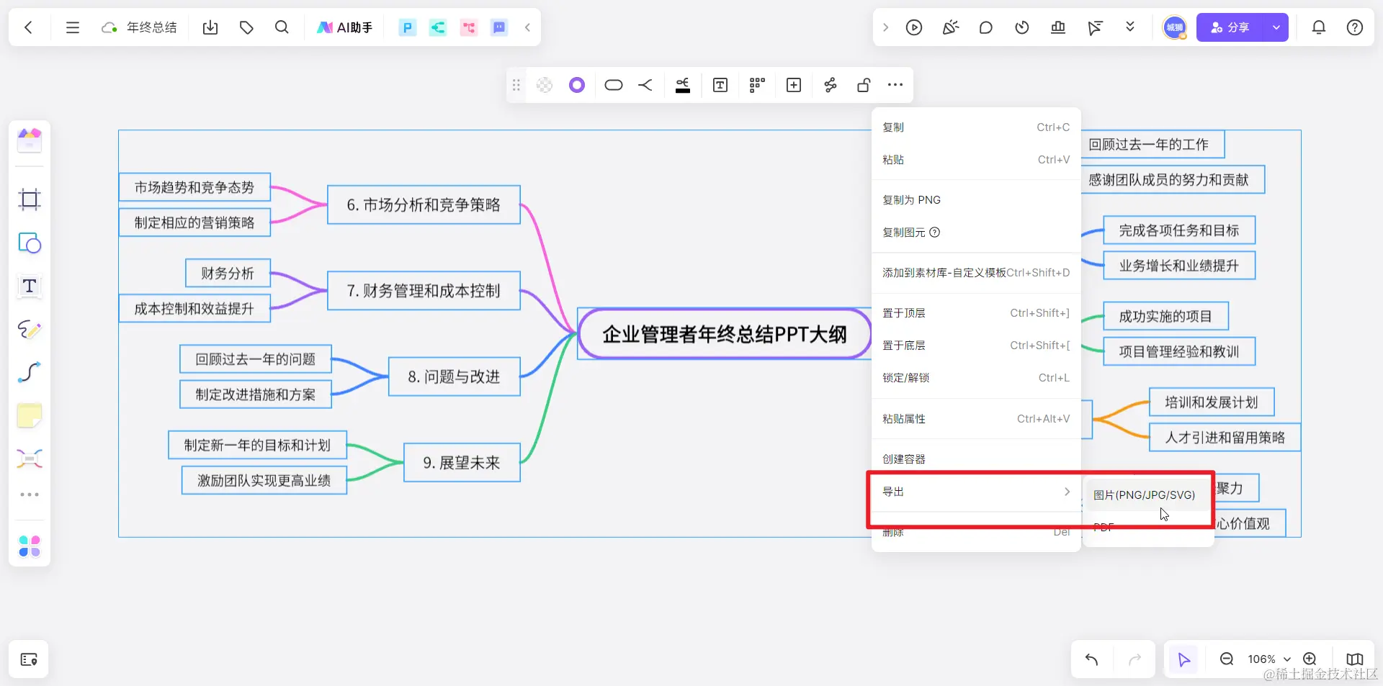Expand the Share button dropdown arrow
The width and height of the screenshot is (1383, 686).
(1277, 27)
